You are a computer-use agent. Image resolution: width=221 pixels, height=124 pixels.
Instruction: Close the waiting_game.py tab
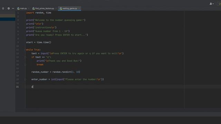79,9
